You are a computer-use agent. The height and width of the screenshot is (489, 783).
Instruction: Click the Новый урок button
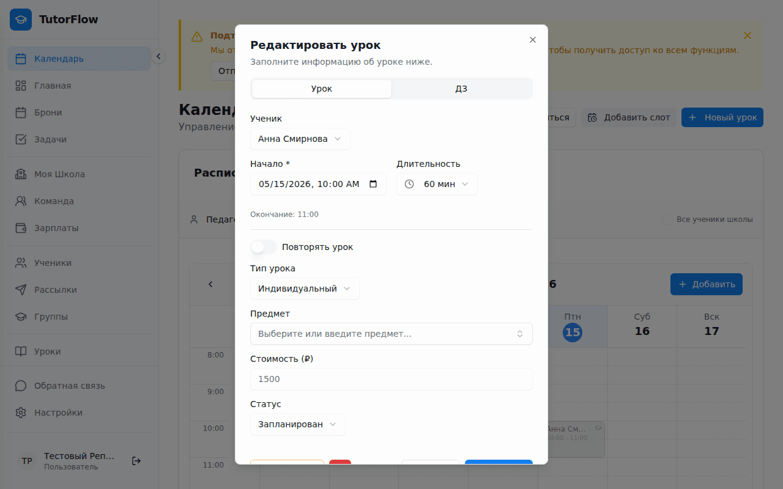coord(722,117)
